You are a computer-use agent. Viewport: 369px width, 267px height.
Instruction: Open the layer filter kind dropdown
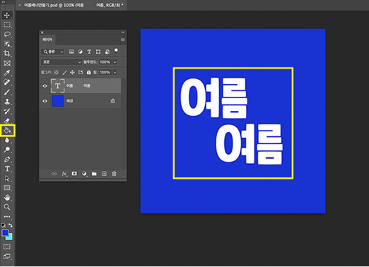[x=52, y=52]
